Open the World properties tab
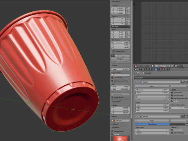 click(x=148, y=69)
